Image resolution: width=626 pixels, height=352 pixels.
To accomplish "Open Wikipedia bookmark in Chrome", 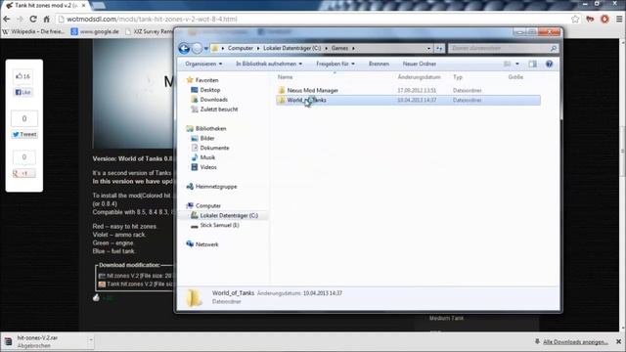I will tap(33, 31).
